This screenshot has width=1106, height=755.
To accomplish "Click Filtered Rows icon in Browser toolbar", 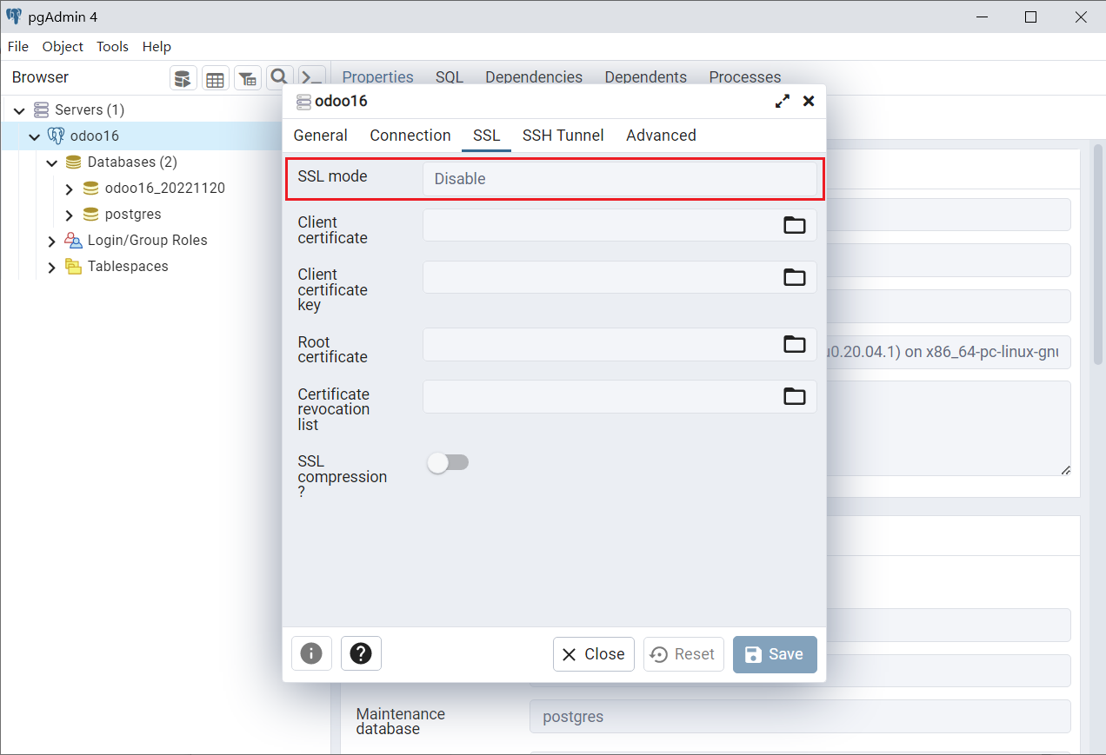I will 247,78.
